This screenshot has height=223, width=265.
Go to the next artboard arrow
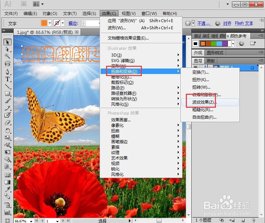point(63,221)
